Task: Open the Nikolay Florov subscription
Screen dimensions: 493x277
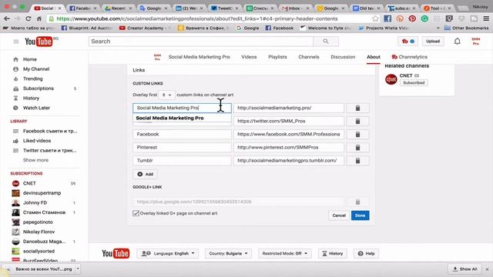Action: (39, 232)
